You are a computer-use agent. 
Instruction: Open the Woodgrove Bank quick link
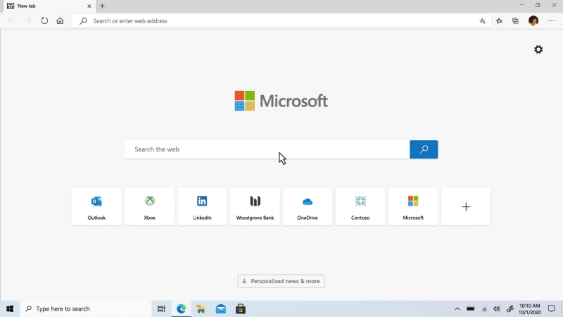pyautogui.click(x=255, y=207)
